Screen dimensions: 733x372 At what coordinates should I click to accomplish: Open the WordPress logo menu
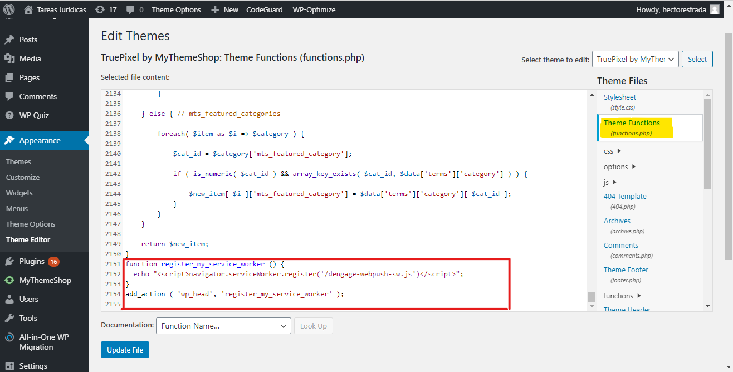(9, 9)
